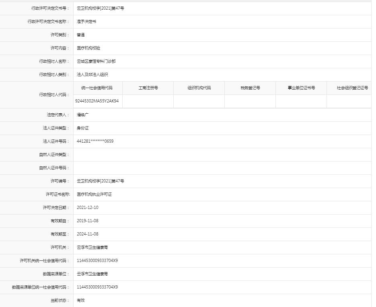Click the 税务登记号 column header

click(251, 88)
